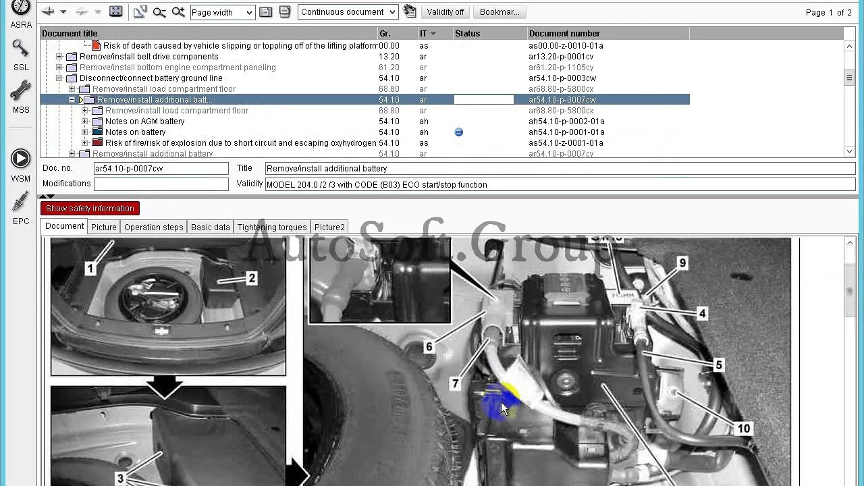Click Show safety information button

click(x=90, y=209)
